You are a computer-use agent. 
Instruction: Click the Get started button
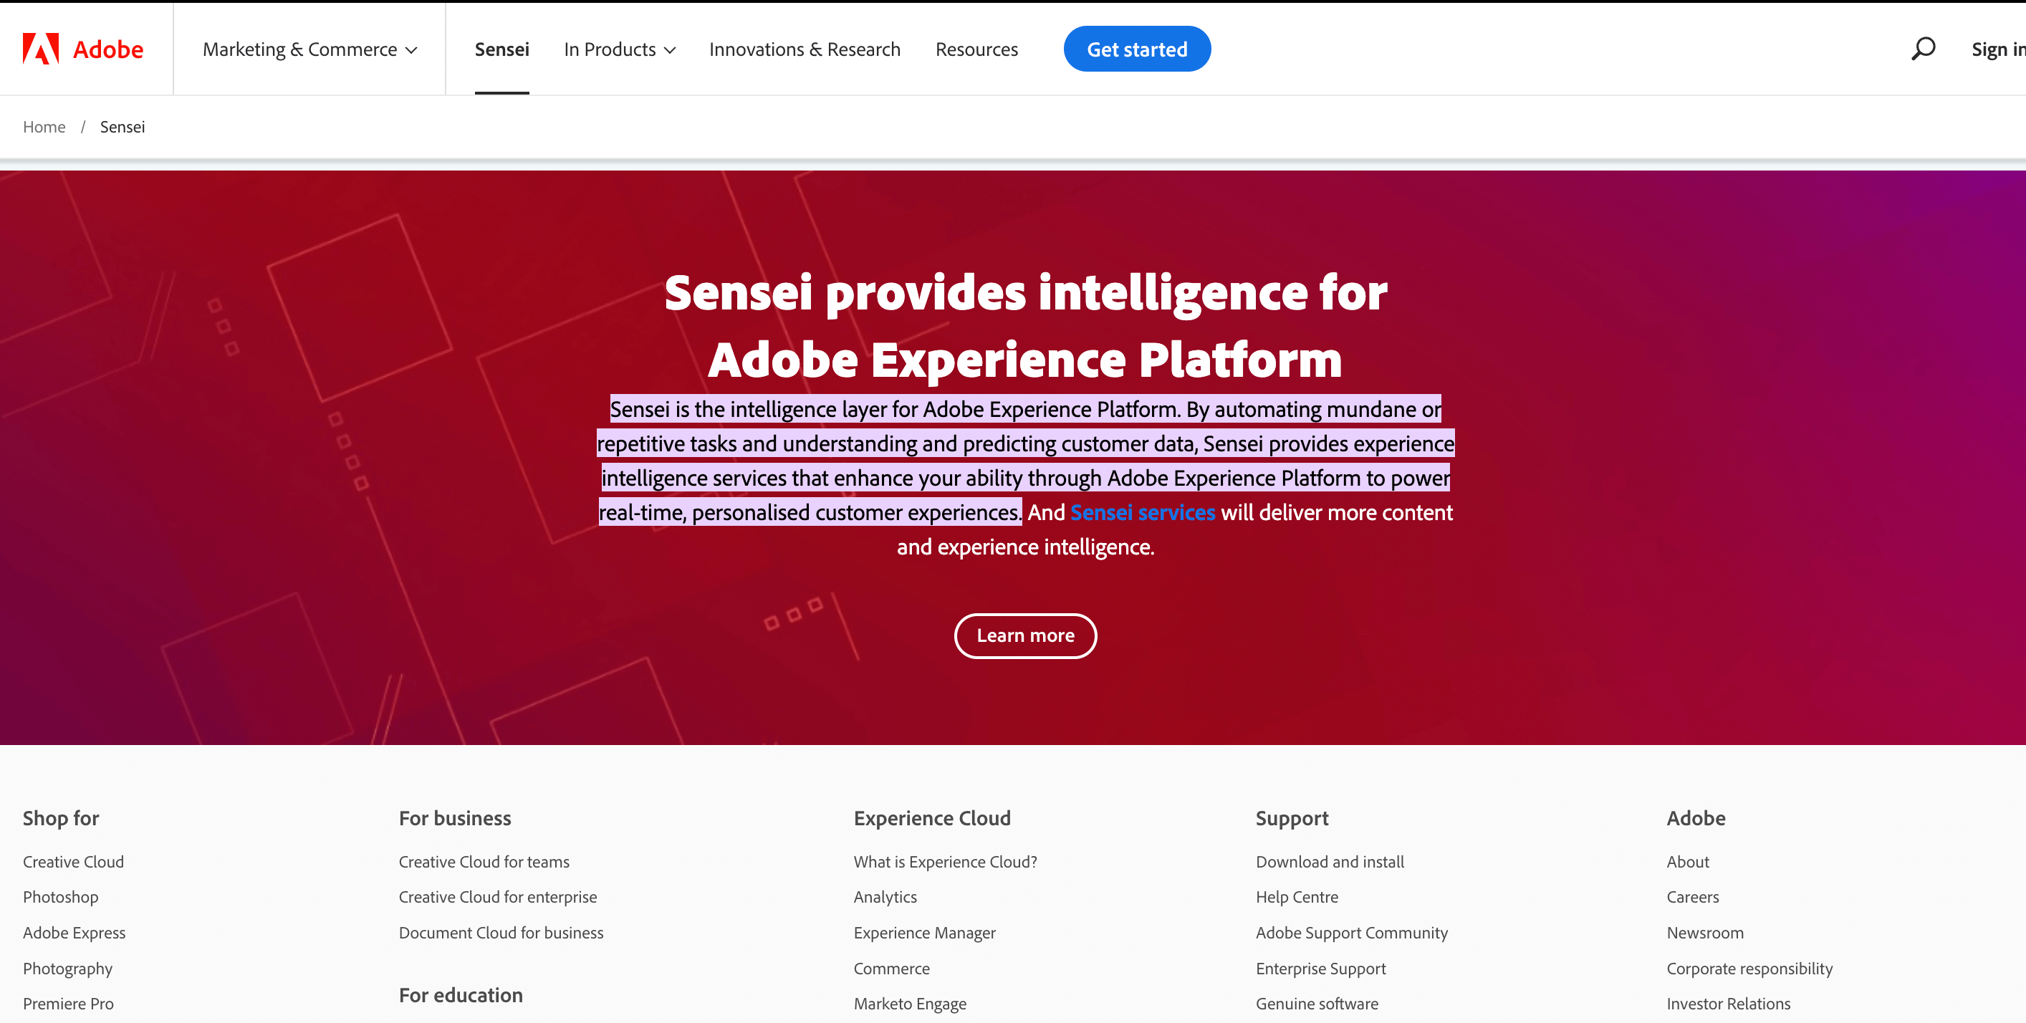1136,48
